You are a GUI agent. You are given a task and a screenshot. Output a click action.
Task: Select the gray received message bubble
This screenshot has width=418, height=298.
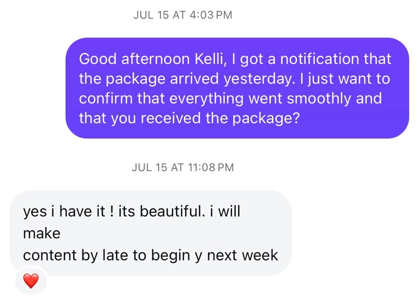(x=150, y=232)
